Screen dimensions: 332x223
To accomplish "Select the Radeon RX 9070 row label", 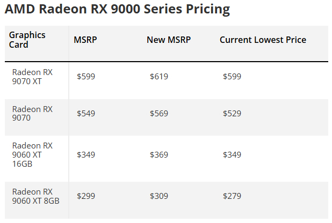I will (x=33, y=114).
